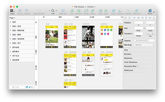Enable the Reflection checkbox
This screenshot has height=102, width=165.
pyautogui.click(x=154, y=70)
